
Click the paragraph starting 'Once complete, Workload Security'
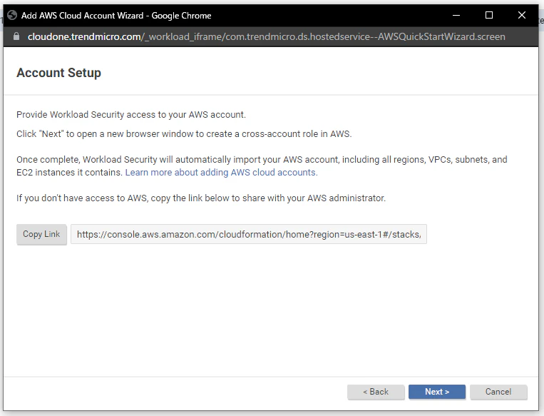tap(262, 166)
